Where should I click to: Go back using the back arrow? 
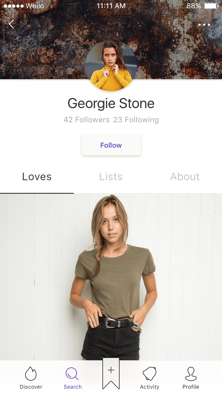11,25
